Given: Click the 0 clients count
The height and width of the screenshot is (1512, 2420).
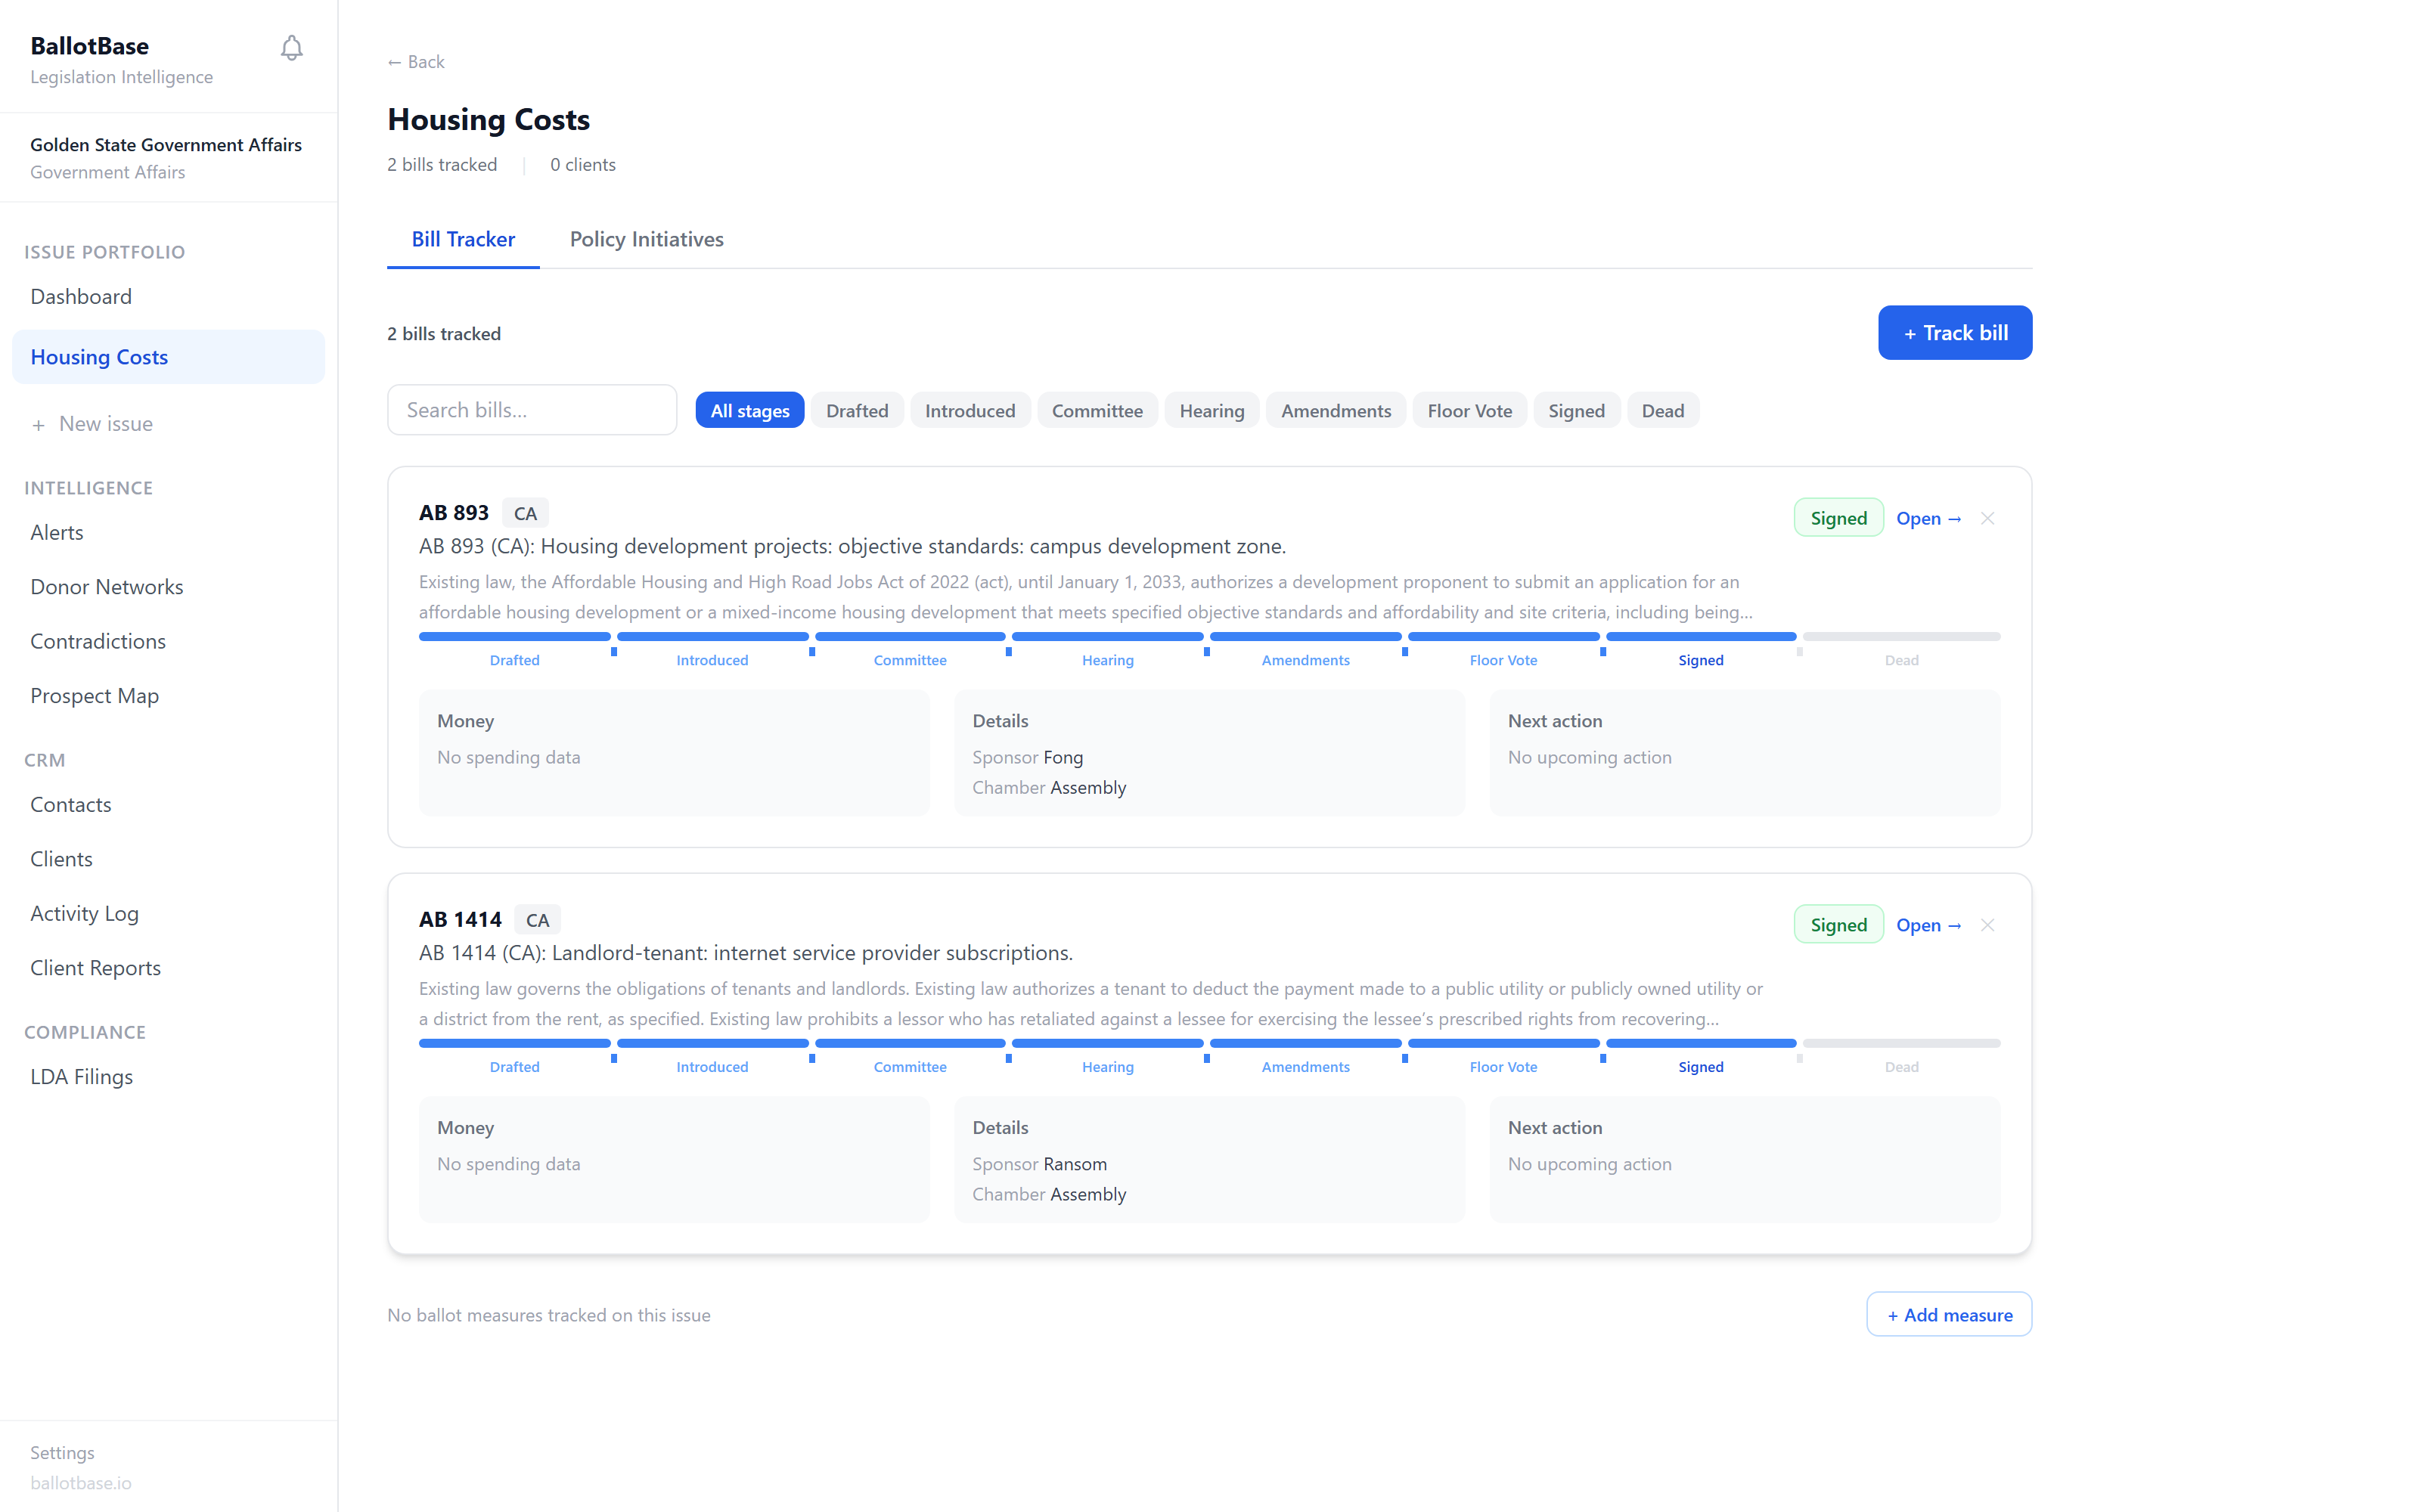Looking at the screenshot, I should tap(583, 165).
